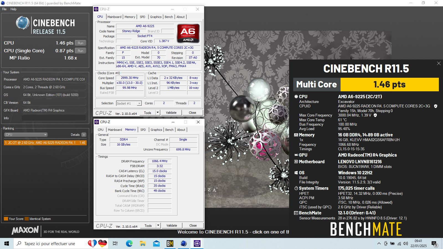Click the System Timers clock icon
The image size is (443, 249).
pyautogui.click(x=296, y=188)
